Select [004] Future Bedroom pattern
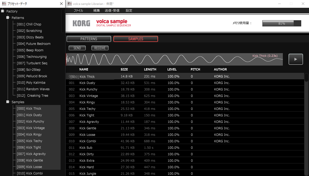Screen dimensions: 309x176 point(33,44)
